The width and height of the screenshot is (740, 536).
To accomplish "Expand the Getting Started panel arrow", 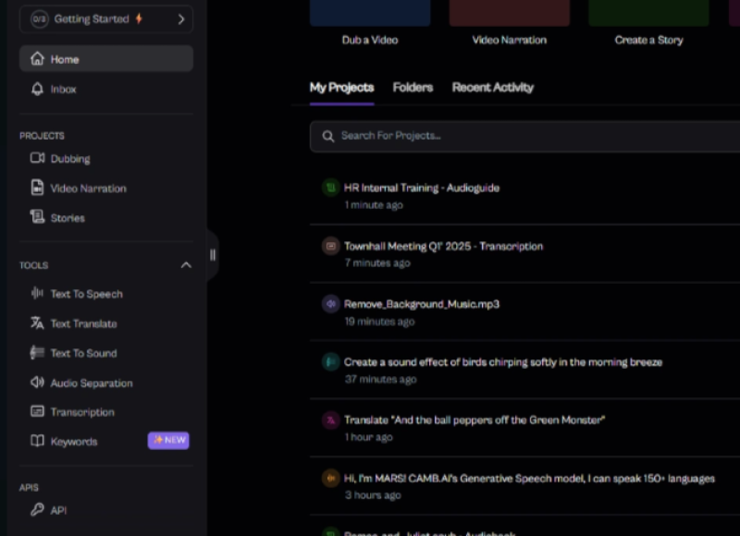I will [180, 18].
